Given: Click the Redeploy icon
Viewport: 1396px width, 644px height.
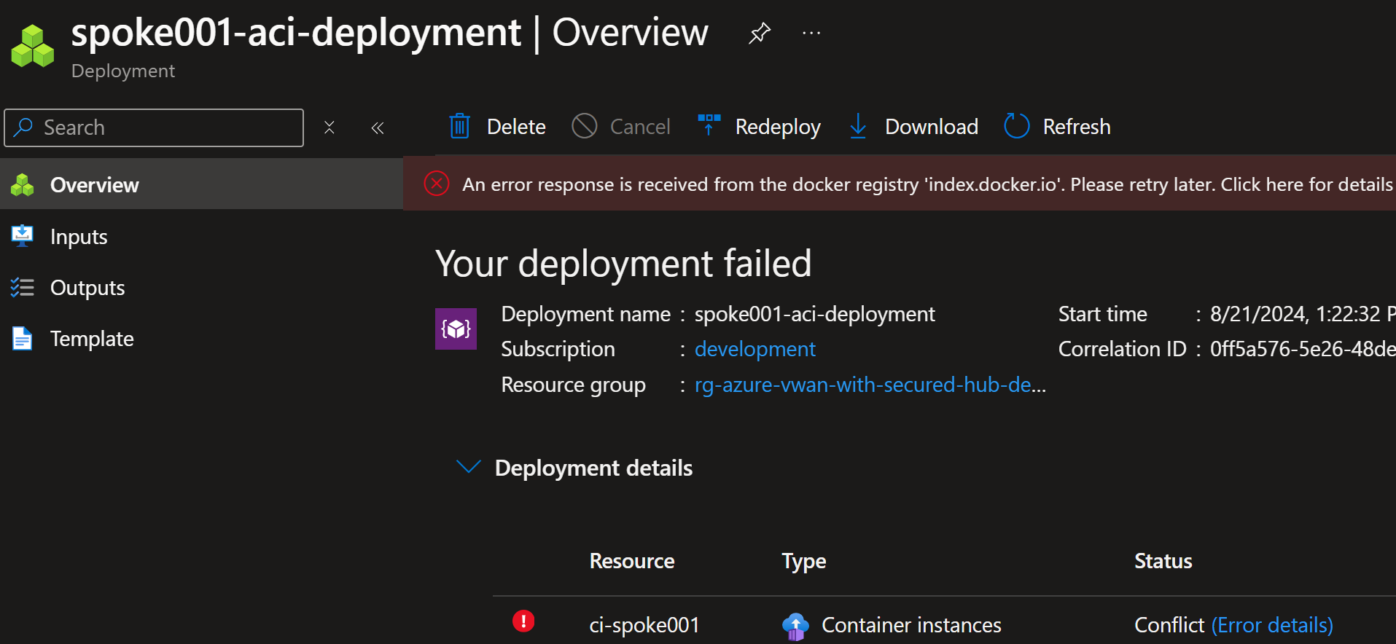Looking at the screenshot, I should [x=709, y=125].
